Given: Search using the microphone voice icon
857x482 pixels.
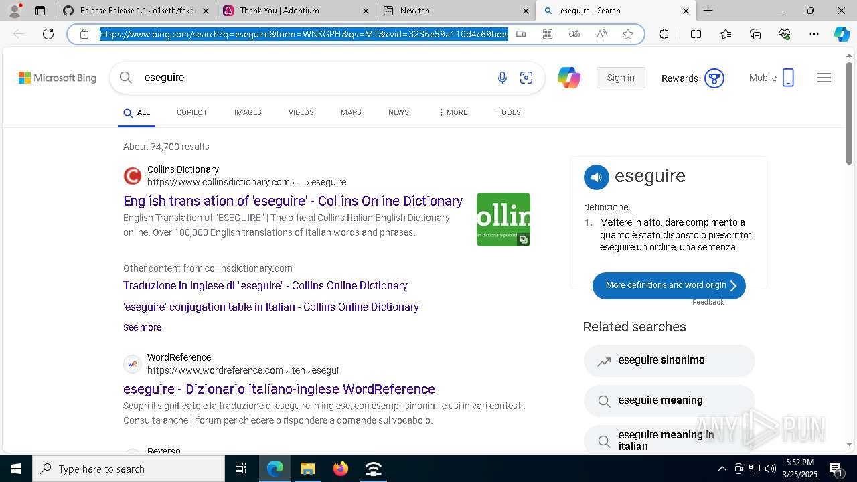Looking at the screenshot, I should click(502, 78).
